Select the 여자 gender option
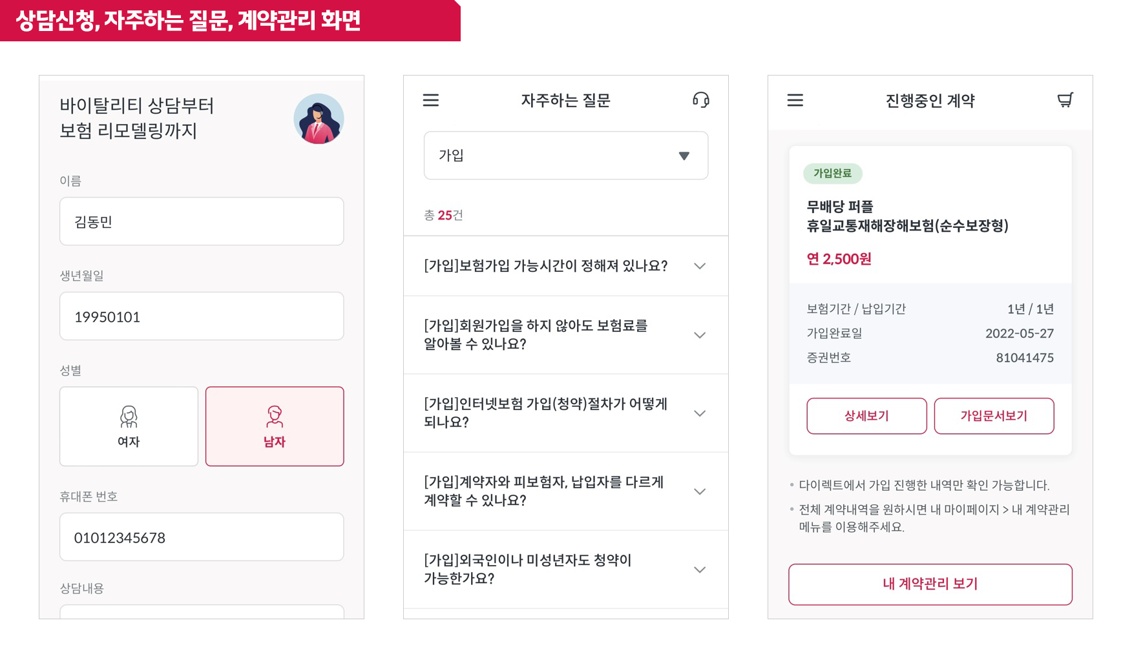The width and height of the screenshot is (1132, 658). pos(129,426)
